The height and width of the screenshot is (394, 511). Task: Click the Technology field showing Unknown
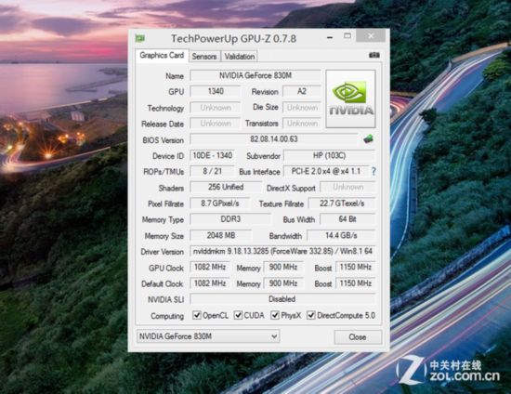(x=216, y=108)
